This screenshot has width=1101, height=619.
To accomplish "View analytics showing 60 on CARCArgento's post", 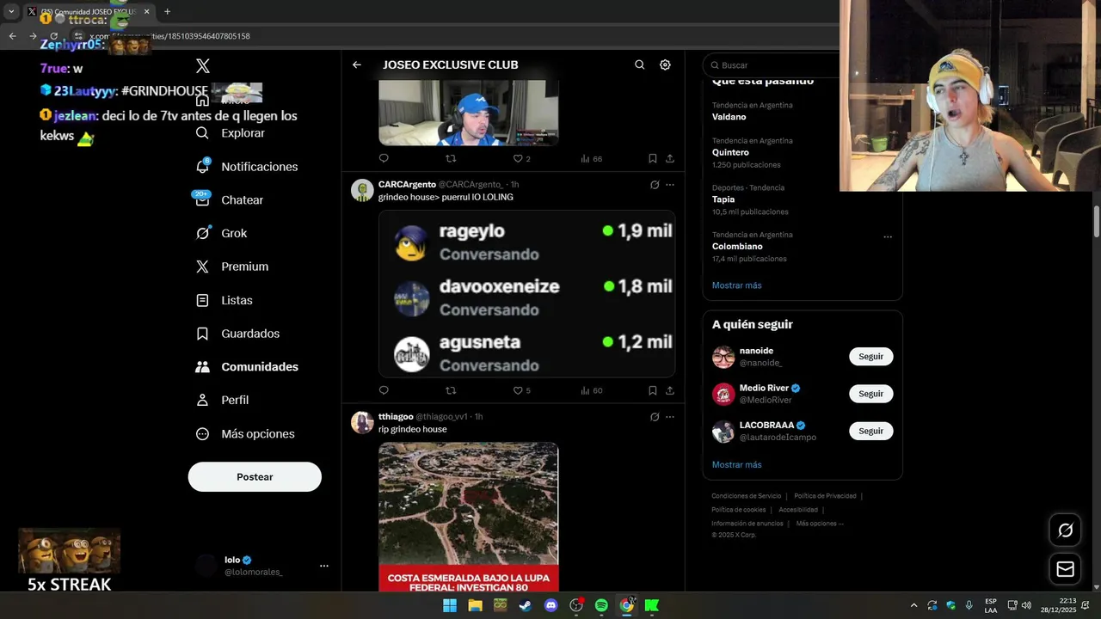I will [x=592, y=390].
